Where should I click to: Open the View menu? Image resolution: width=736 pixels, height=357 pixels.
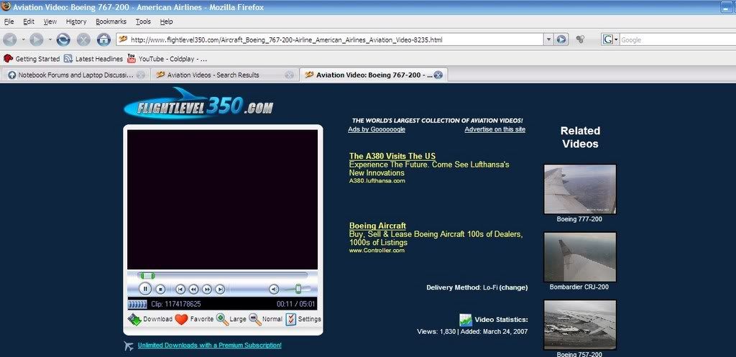50,22
